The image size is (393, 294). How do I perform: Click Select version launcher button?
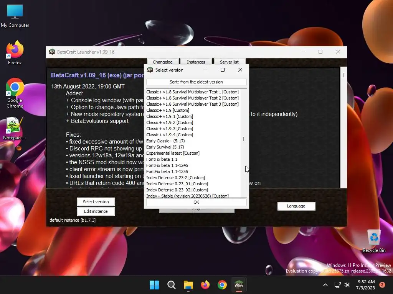pos(96,202)
